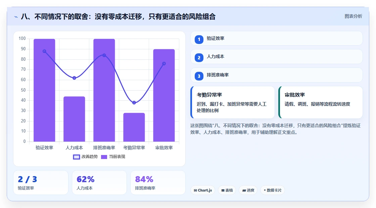Click the 考勤异常率 x-axis label
The height and width of the screenshot is (208, 376).
[x=134, y=148]
